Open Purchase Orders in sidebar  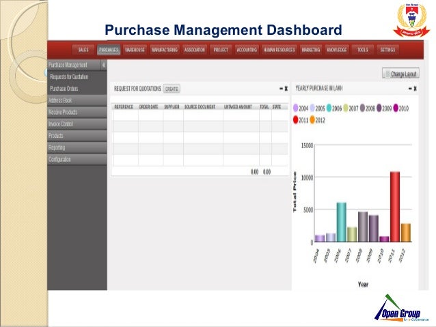coord(64,89)
